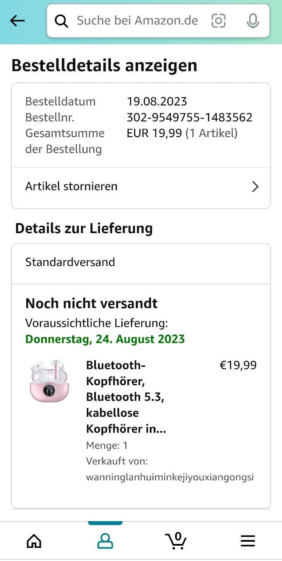
Task: Go to the Home tab icon
Action: click(x=34, y=541)
